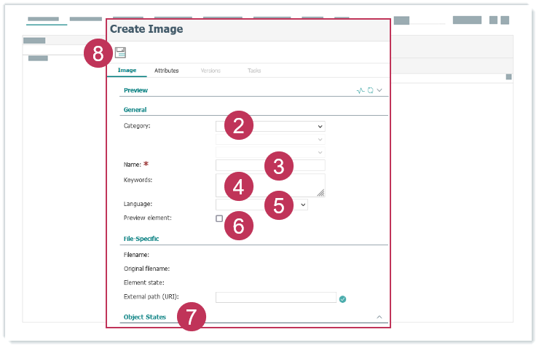This screenshot has width=539, height=348.
Task: Tick the Preview element checkbox
Action: (219, 218)
